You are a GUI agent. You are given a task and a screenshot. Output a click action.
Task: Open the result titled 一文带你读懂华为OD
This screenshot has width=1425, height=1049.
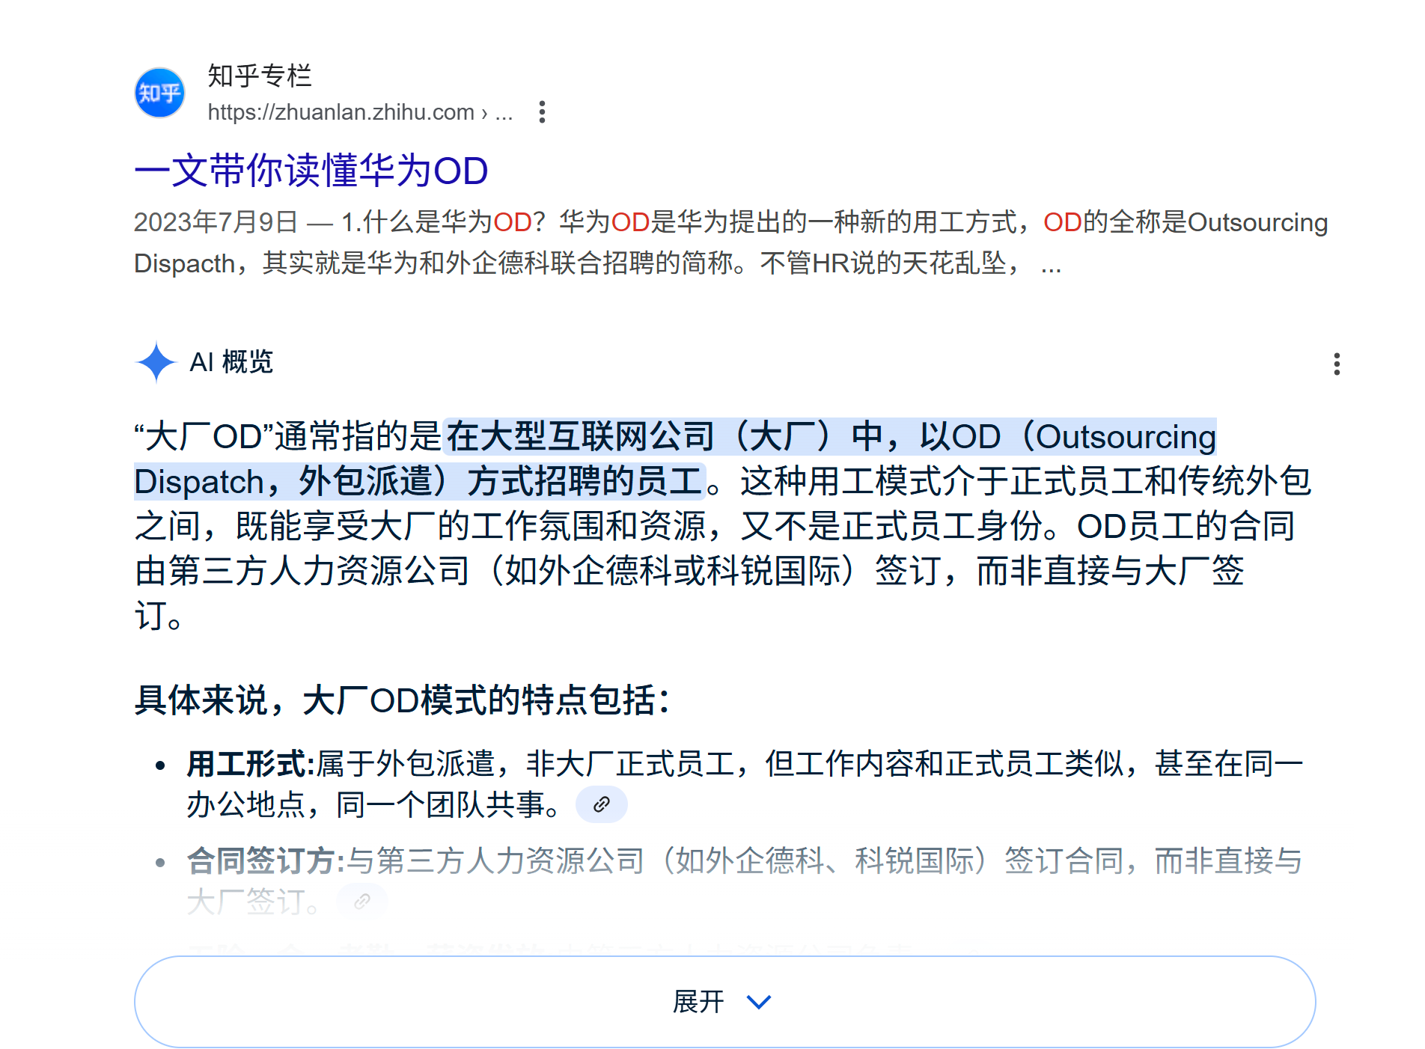pyautogui.click(x=311, y=171)
